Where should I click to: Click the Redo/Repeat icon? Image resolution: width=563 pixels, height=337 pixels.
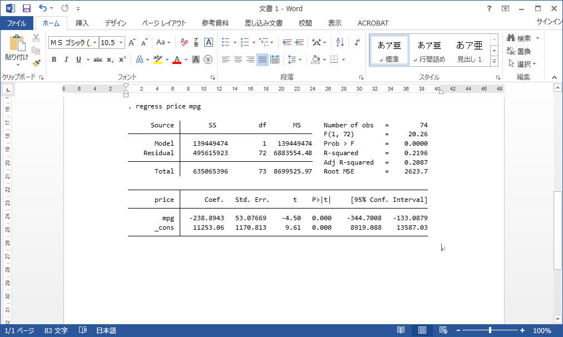click(65, 8)
